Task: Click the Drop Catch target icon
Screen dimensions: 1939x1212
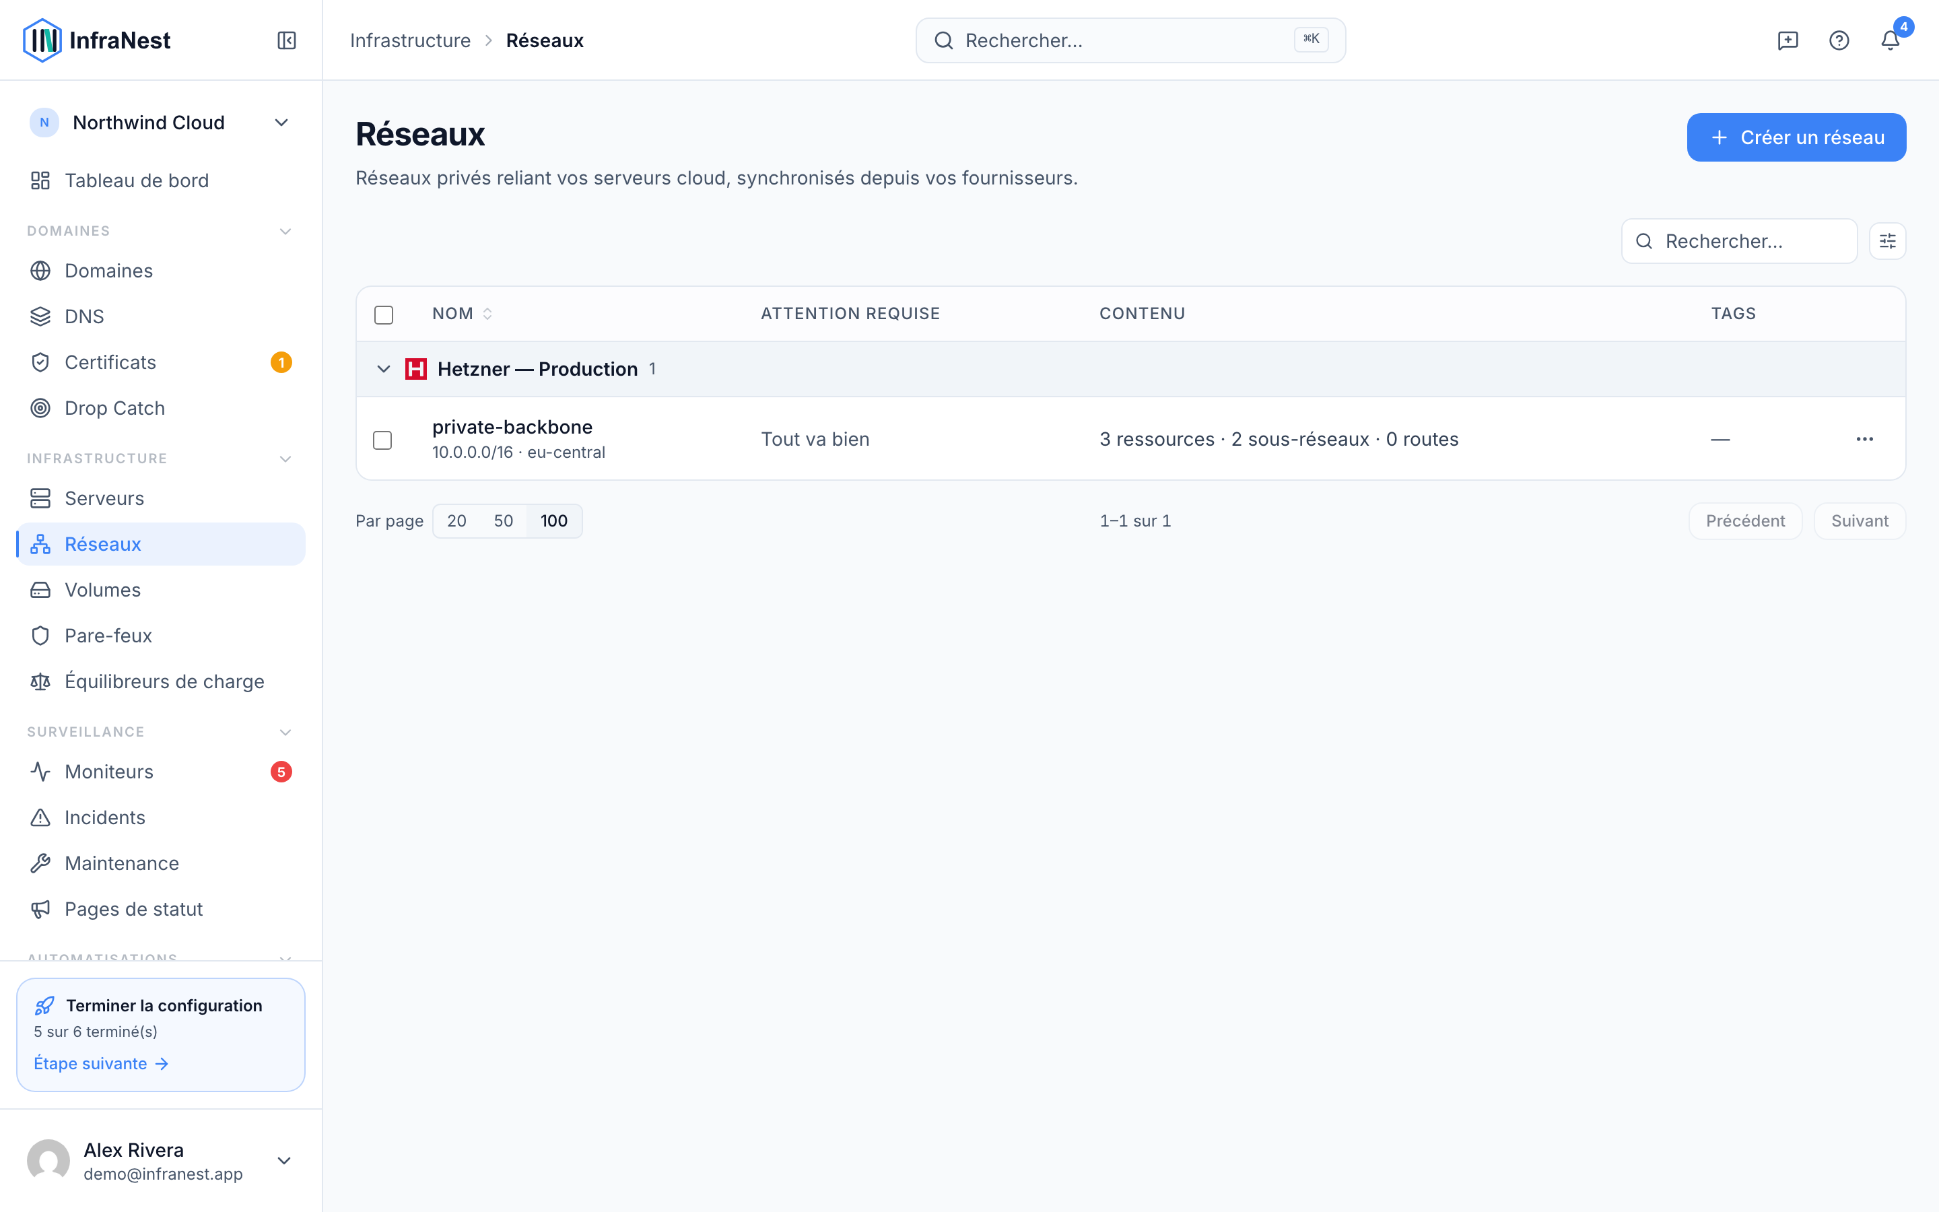Action: 40,408
